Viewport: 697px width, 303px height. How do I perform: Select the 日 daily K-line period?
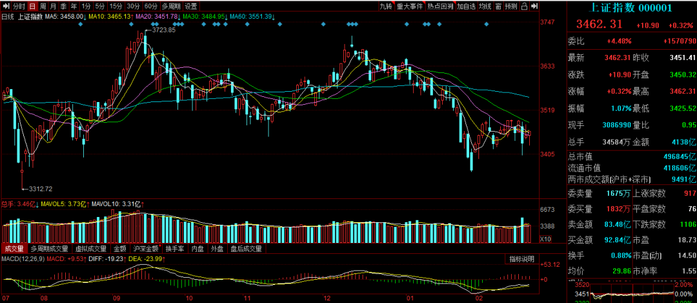32,6
